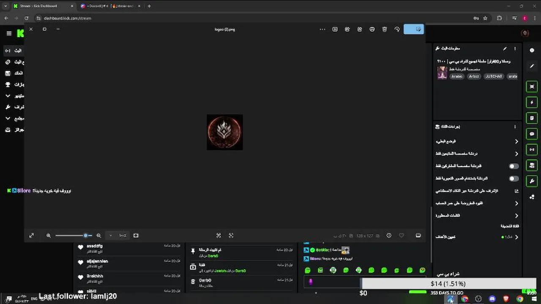Open the trophy achievements sidebar item
This screenshot has height=304, width=541.
pos(14,84)
